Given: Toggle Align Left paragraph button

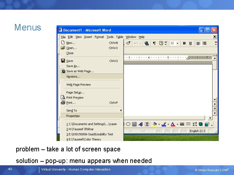Looking at the screenshot, I should (x=198, y=43).
